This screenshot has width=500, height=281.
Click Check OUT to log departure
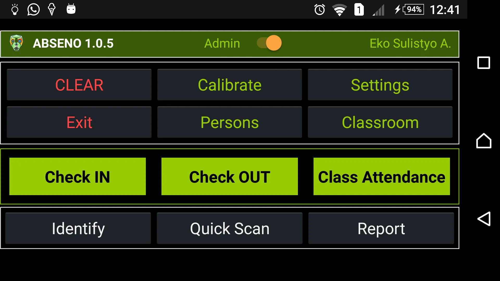tap(229, 176)
